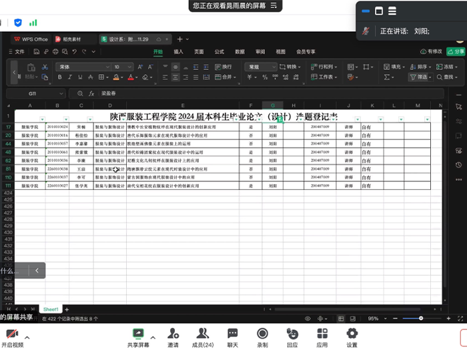Open the history clock icon in right sidebar

(459, 165)
